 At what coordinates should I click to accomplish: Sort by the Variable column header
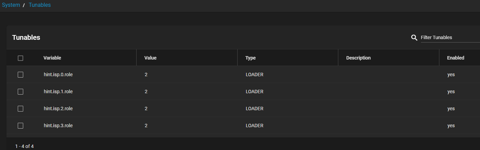[52, 58]
